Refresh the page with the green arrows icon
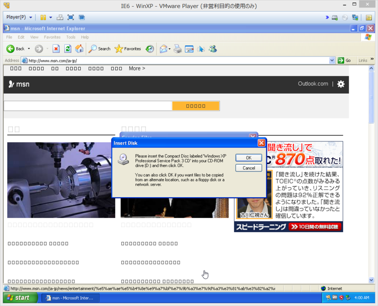 [68, 49]
